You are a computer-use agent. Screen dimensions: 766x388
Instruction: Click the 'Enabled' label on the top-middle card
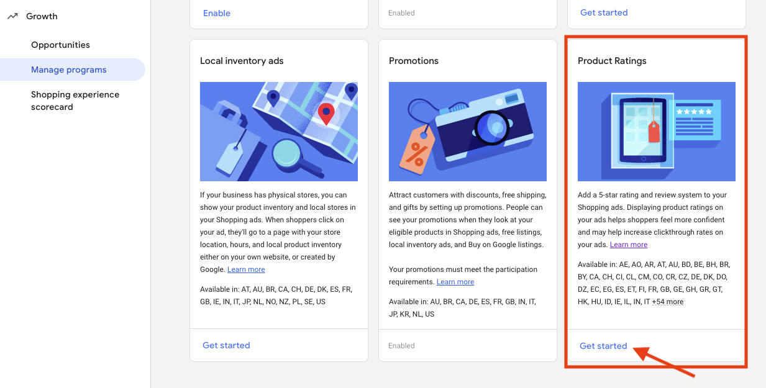tap(401, 12)
